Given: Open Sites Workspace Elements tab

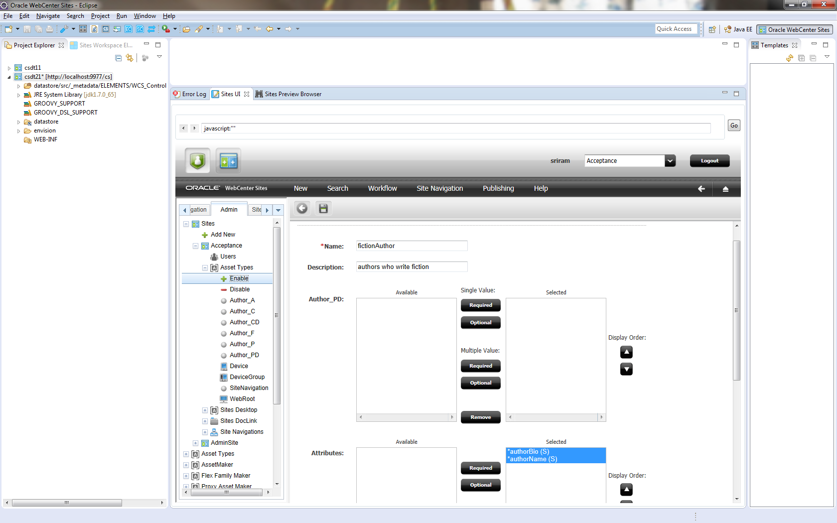Looking at the screenshot, I should pos(102,45).
